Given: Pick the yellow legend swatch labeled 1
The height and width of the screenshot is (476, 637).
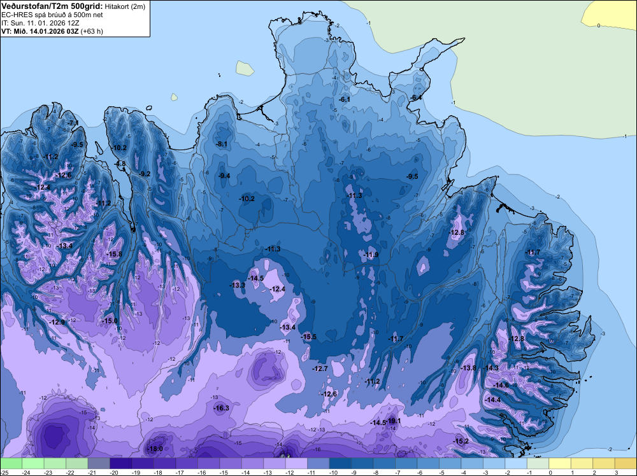Looking at the screenshot, I should point(582,463).
